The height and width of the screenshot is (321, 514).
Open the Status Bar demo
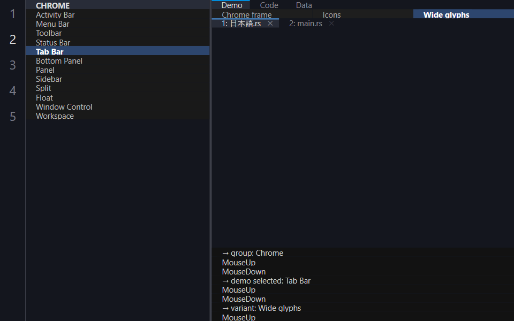(x=117, y=43)
